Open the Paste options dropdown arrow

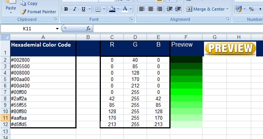(11, 12)
